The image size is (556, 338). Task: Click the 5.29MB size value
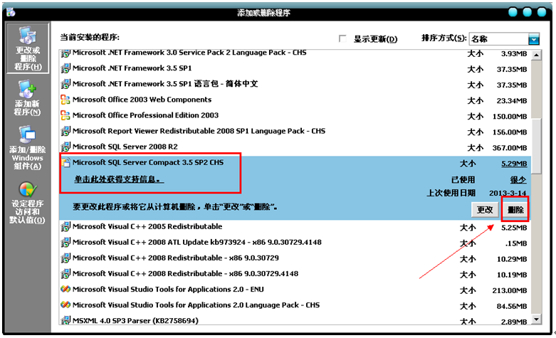(514, 164)
